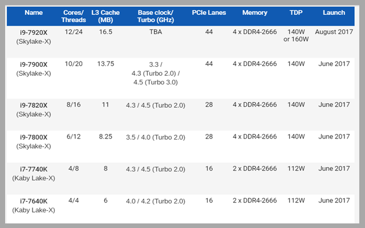This screenshot has height=228, width=365.
Task: Select the L3 Cache (MB) header
Action: pos(104,16)
